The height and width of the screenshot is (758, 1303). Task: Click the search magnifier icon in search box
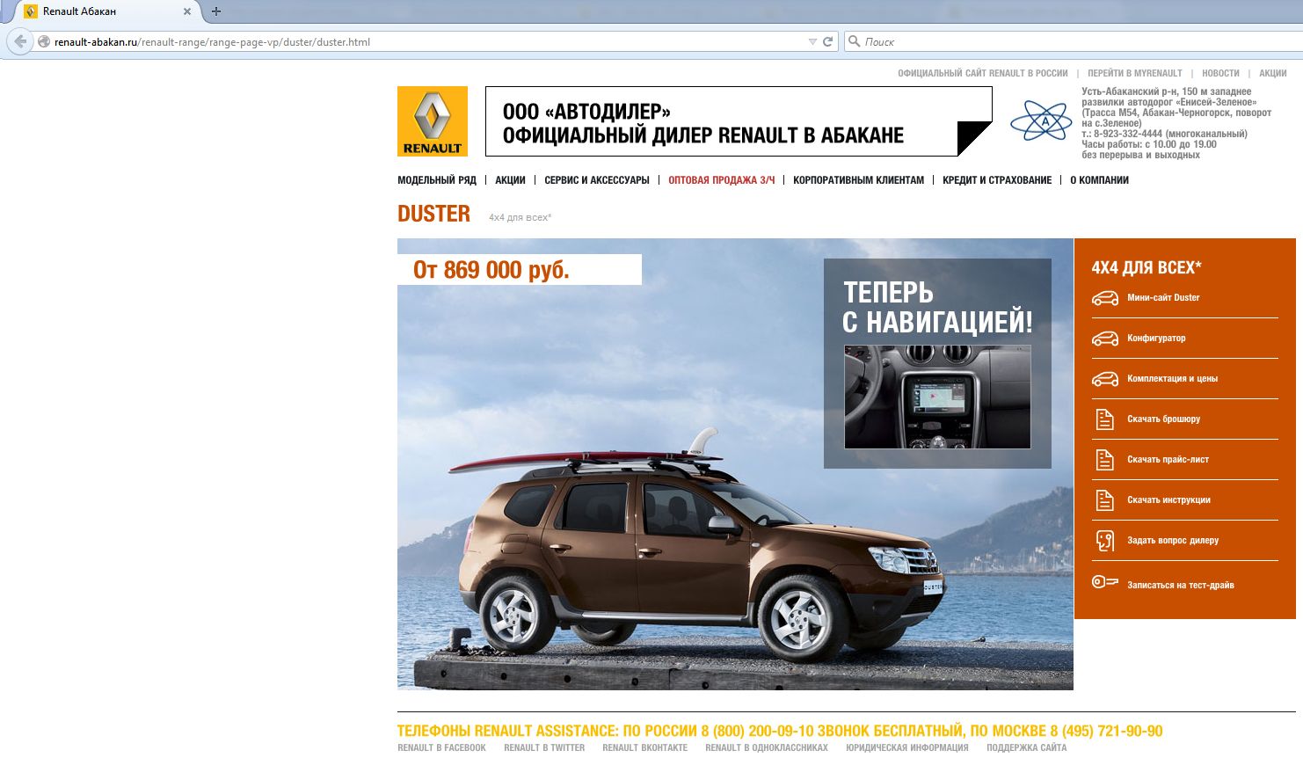pos(854,41)
